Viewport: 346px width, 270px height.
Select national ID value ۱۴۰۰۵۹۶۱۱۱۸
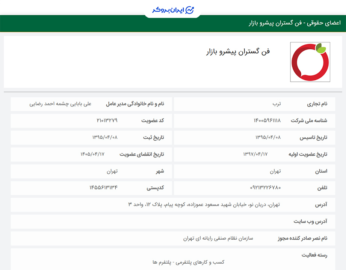pos(267,120)
